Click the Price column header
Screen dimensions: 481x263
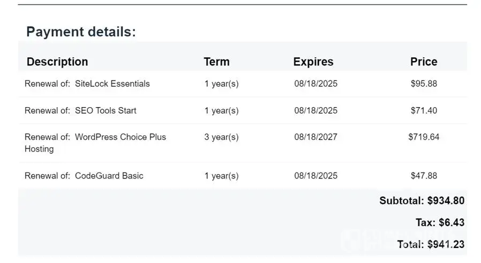[x=424, y=62]
